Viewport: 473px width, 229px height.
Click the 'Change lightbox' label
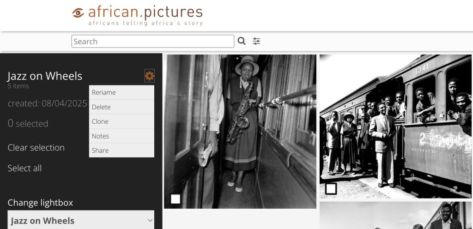pyautogui.click(x=40, y=203)
